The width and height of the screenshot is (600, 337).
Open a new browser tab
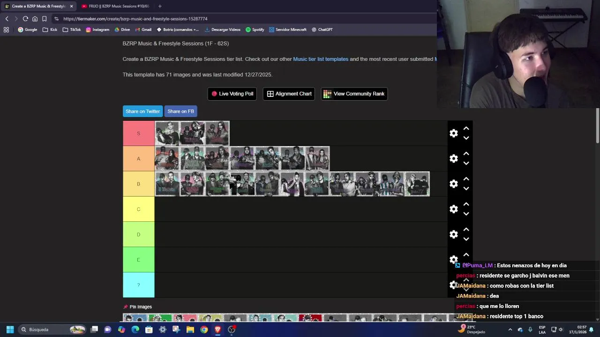point(160,6)
